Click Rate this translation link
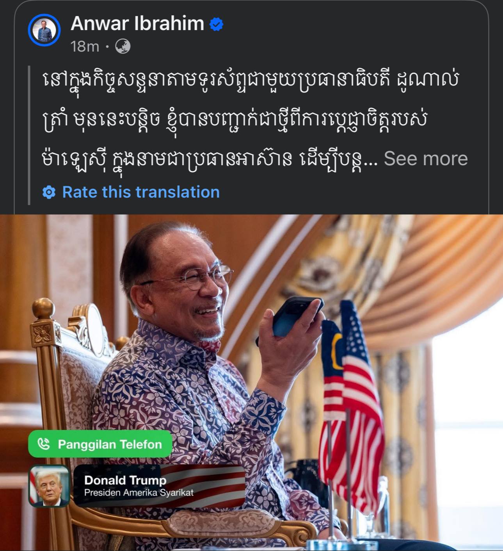The image size is (503, 551). tap(141, 192)
